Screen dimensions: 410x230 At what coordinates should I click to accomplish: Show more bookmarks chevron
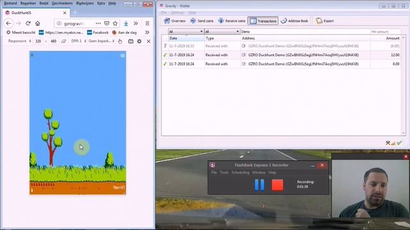(x=147, y=33)
